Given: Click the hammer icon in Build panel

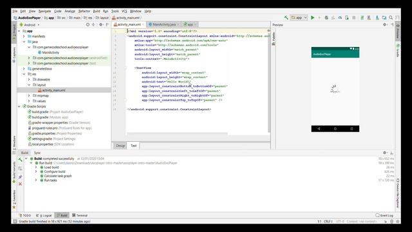Looking at the screenshot, I should [x=20, y=160].
